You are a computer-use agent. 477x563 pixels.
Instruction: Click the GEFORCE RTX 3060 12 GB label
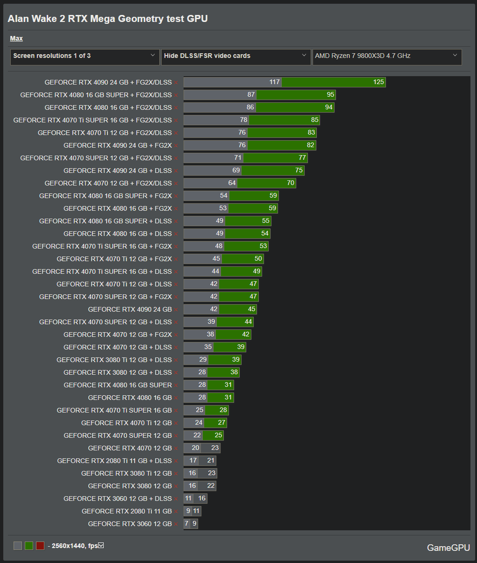[x=130, y=524]
